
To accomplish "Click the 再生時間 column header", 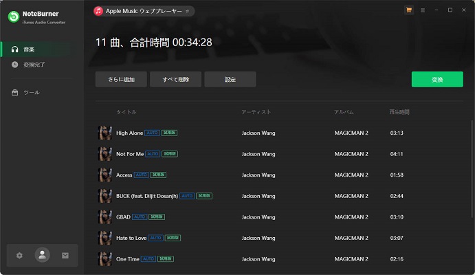I will [x=399, y=112].
